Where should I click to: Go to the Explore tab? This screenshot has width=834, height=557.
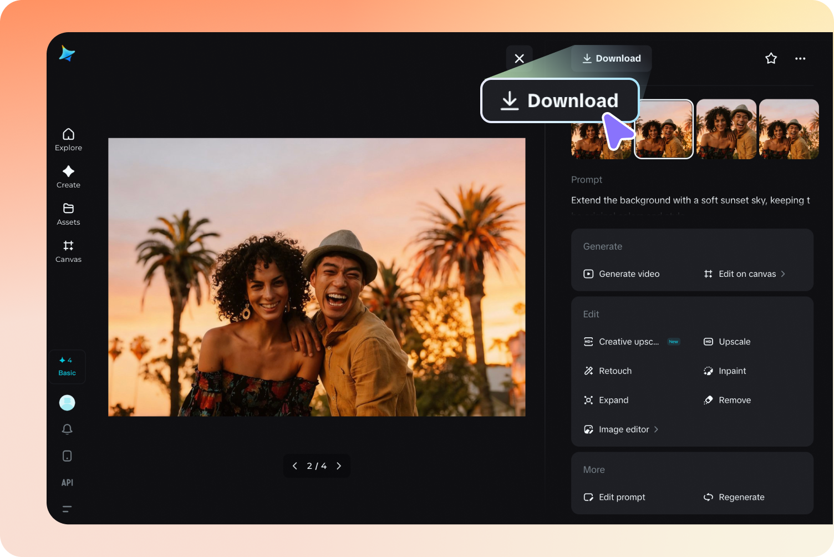pos(68,139)
